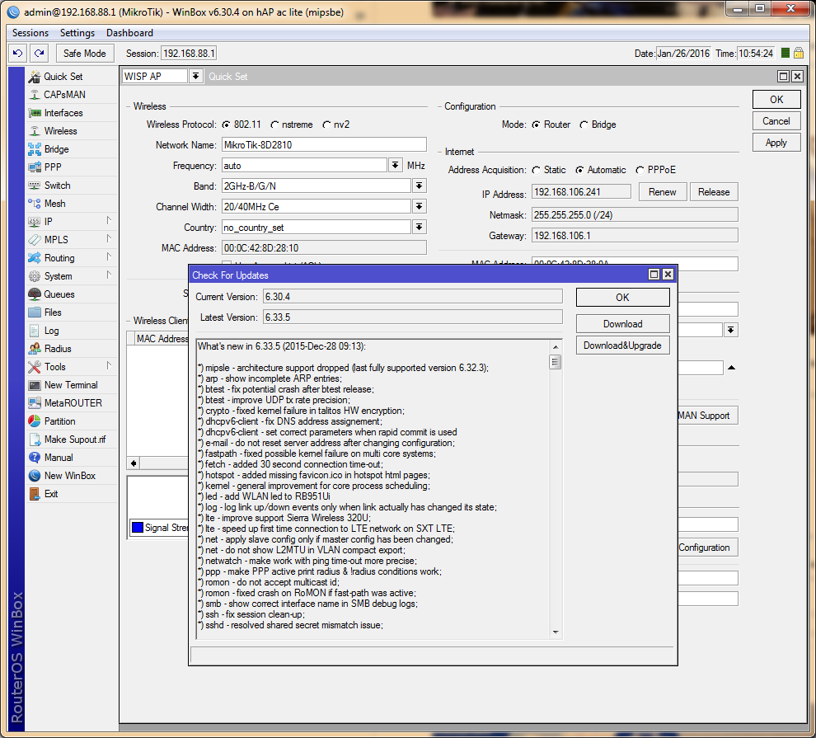Image resolution: width=816 pixels, height=738 pixels.
Task: Click the Download&Upgrade button
Action: coord(622,345)
